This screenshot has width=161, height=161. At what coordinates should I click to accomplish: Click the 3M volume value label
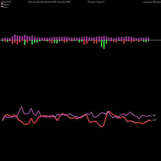pos(154,116)
